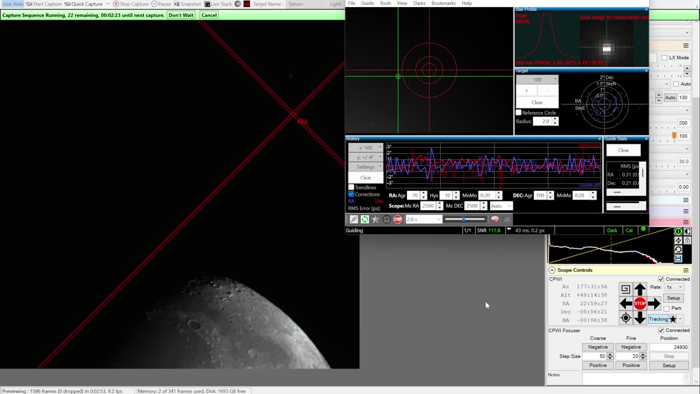Open PHD2 Guide menu
The image size is (700, 394).
click(367, 3)
